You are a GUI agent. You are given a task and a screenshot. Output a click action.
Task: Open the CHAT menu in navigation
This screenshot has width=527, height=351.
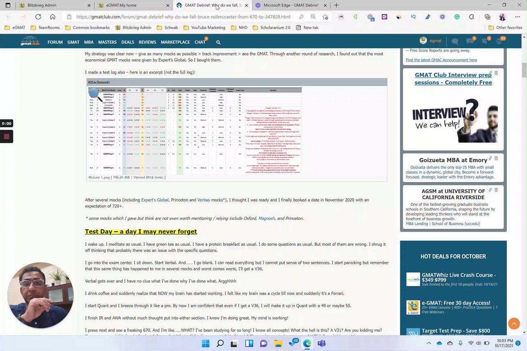point(200,42)
